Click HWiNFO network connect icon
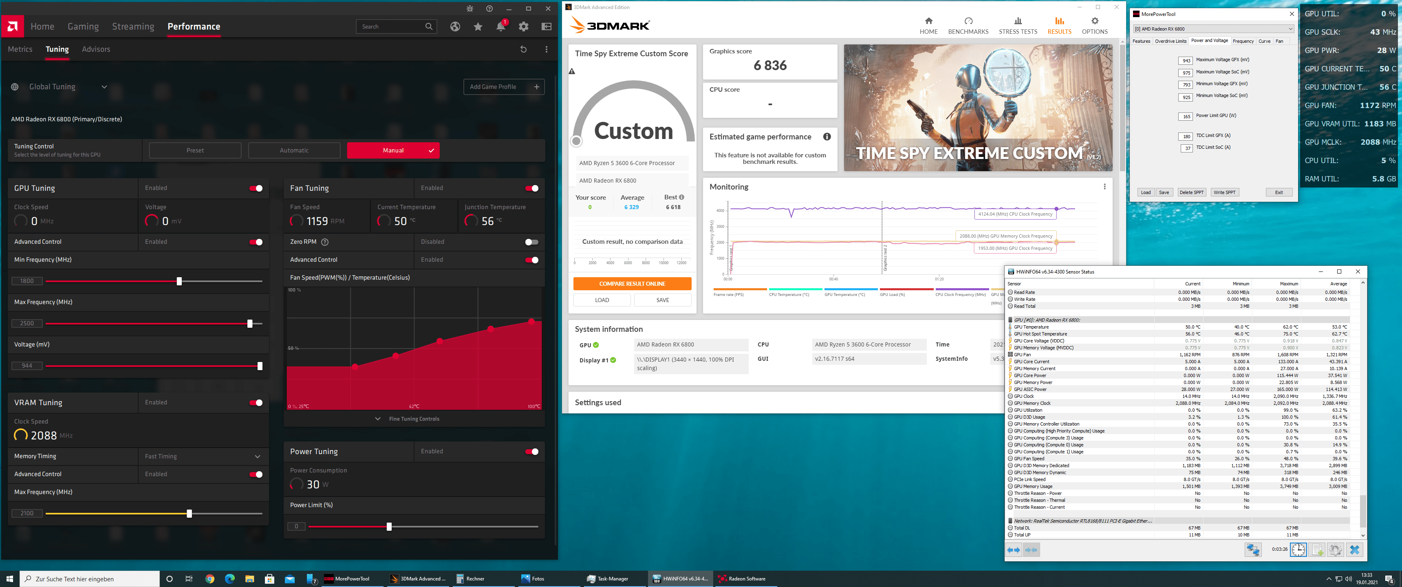1402x587 pixels. (x=1253, y=550)
